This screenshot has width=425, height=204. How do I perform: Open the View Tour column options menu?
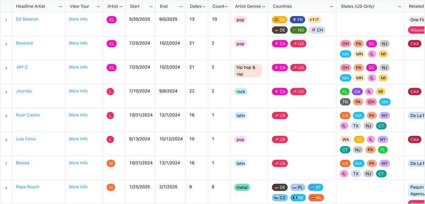click(x=99, y=6)
